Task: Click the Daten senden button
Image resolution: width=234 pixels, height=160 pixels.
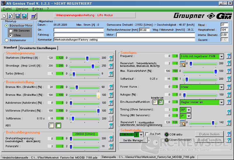Action: pos(209,140)
